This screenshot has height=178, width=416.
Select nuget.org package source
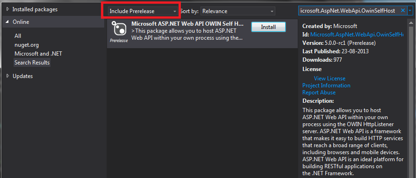click(27, 45)
